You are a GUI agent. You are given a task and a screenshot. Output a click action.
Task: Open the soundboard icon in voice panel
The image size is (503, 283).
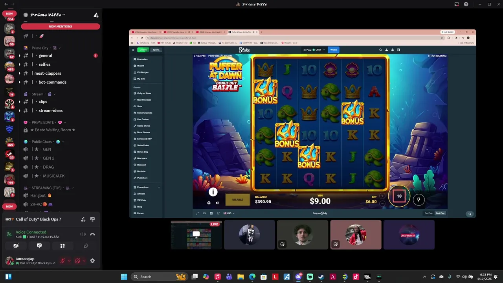(86, 246)
